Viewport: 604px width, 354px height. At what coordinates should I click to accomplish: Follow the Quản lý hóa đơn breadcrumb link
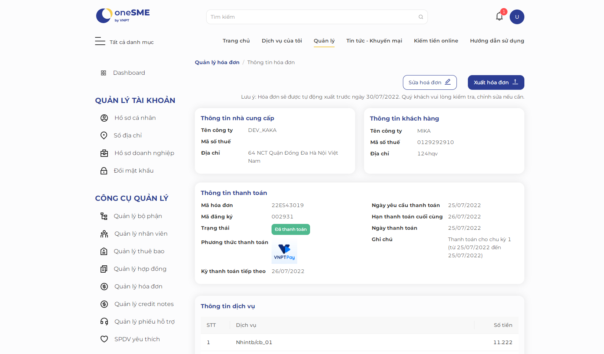217,62
